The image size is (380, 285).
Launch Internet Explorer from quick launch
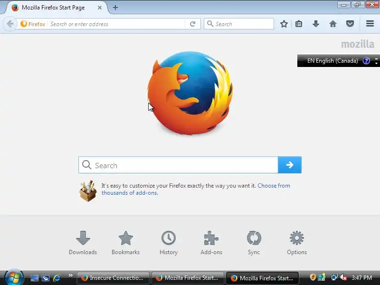57,278
